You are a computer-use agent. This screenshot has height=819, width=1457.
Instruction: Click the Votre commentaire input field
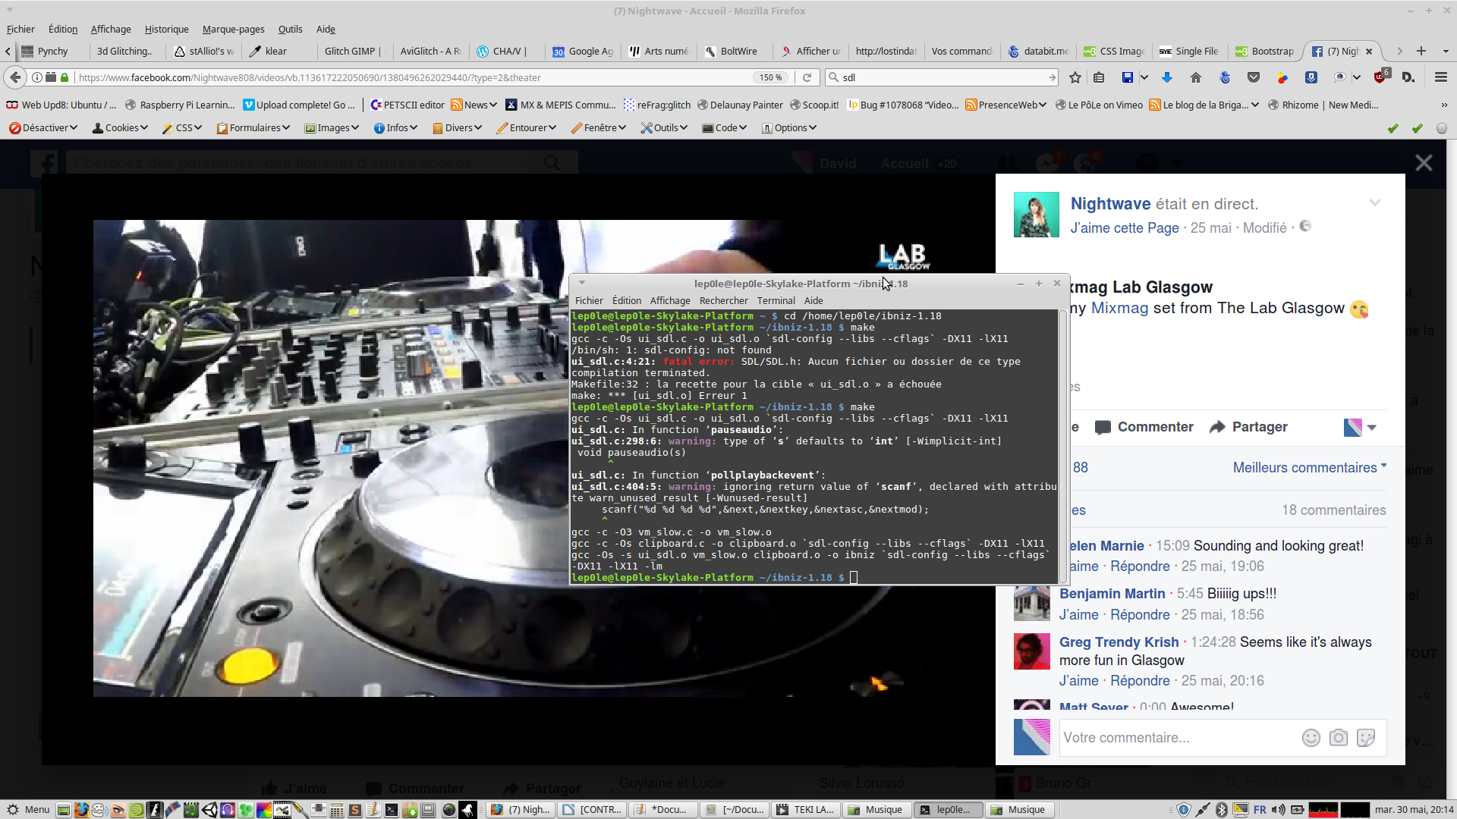coord(1176,738)
